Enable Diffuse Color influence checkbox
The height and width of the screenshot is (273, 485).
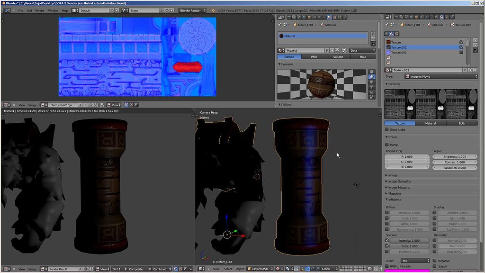(386, 218)
